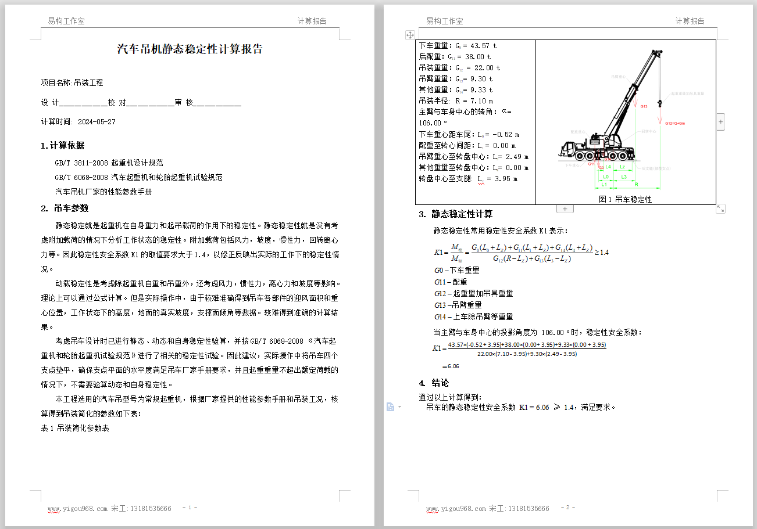Click heading 2. 吊车参数
757x529 pixels.
(65, 208)
